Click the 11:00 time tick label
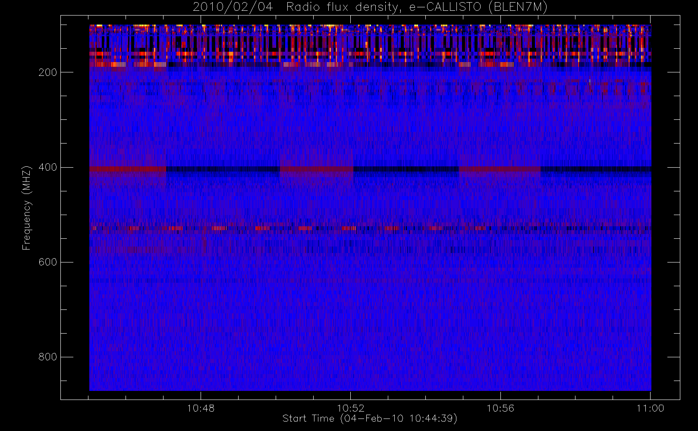 tap(650, 408)
